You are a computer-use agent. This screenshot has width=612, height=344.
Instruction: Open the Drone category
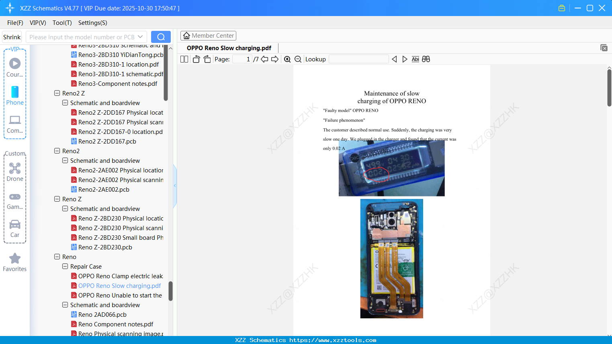(15, 172)
